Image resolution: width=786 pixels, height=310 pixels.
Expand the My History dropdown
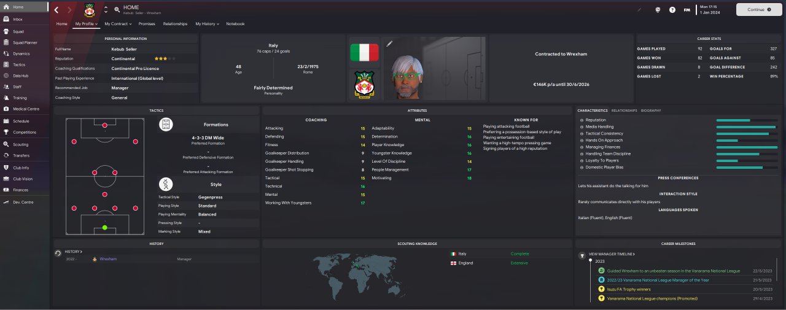207,24
